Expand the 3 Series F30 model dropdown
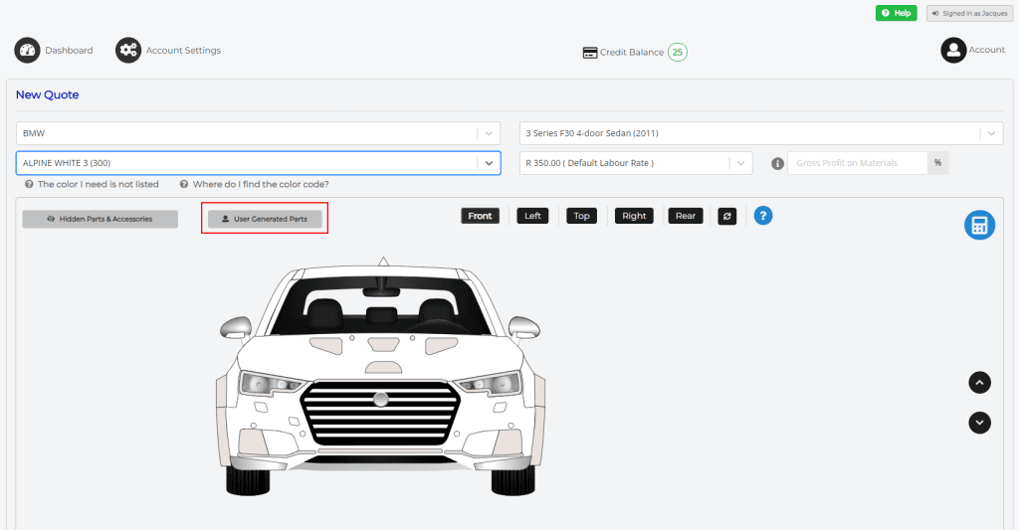 tap(991, 133)
